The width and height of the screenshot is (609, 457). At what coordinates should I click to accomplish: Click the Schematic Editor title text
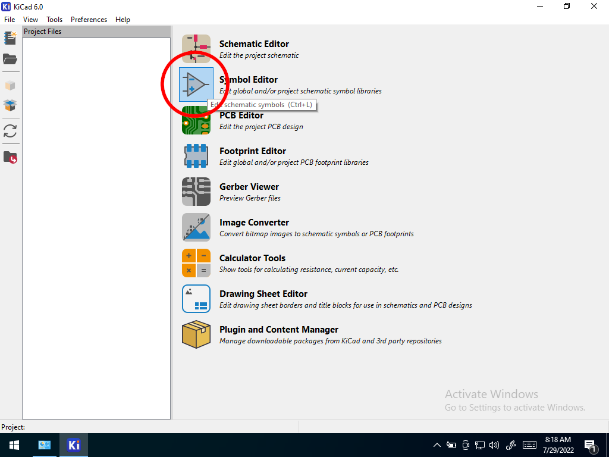[x=254, y=44]
